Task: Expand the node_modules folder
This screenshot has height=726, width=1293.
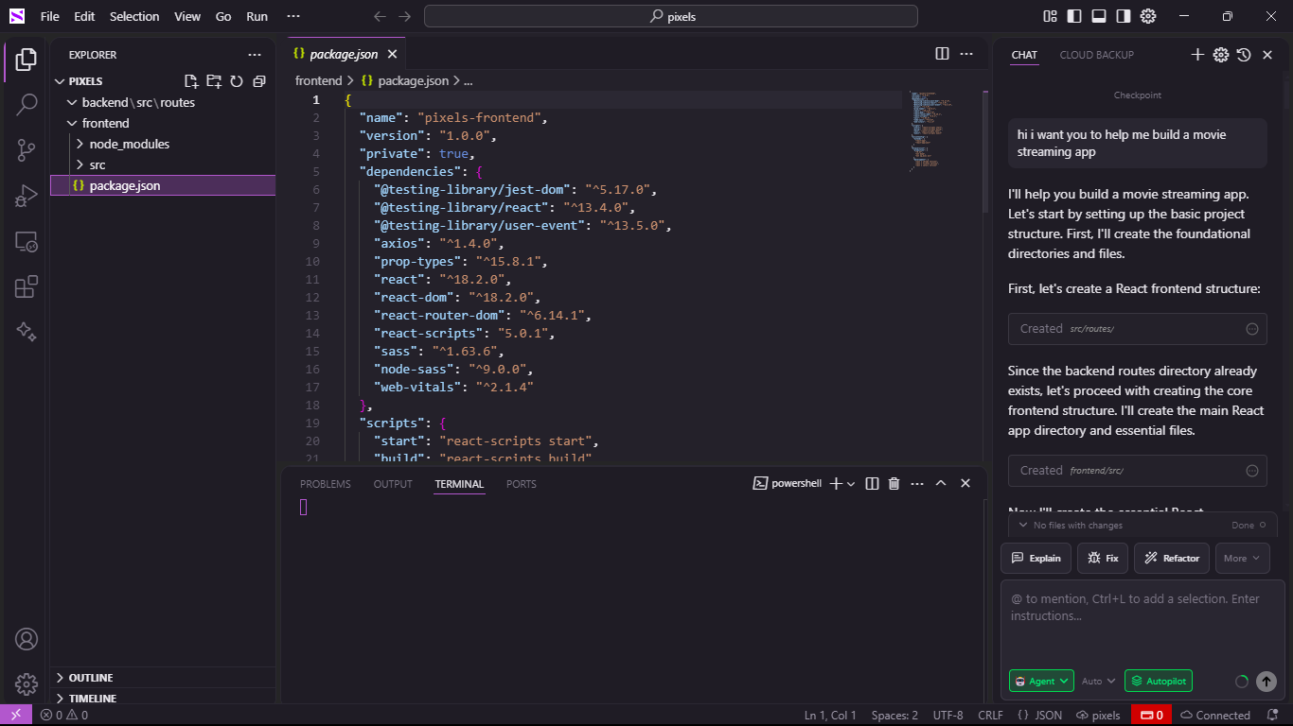Action: pyautogui.click(x=129, y=144)
